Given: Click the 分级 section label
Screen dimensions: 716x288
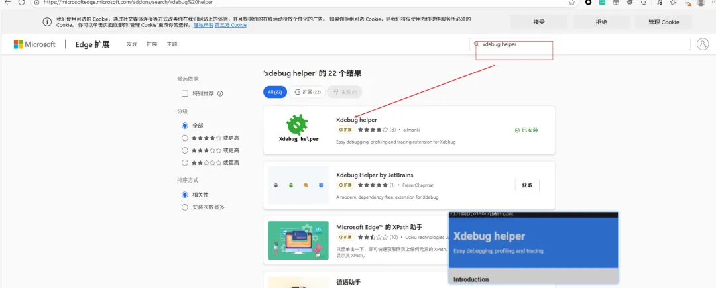Looking at the screenshot, I should pyautogui.click(x=183, y=111).
